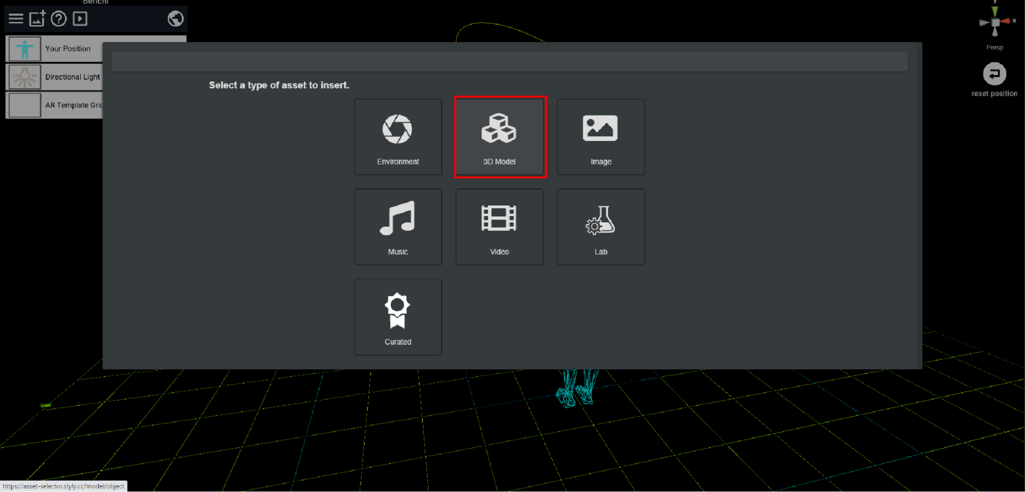The image size is (1025, 492).
Task: Toggle the Persp projection label
Action: pyautogui.click(x=994, y=47)
